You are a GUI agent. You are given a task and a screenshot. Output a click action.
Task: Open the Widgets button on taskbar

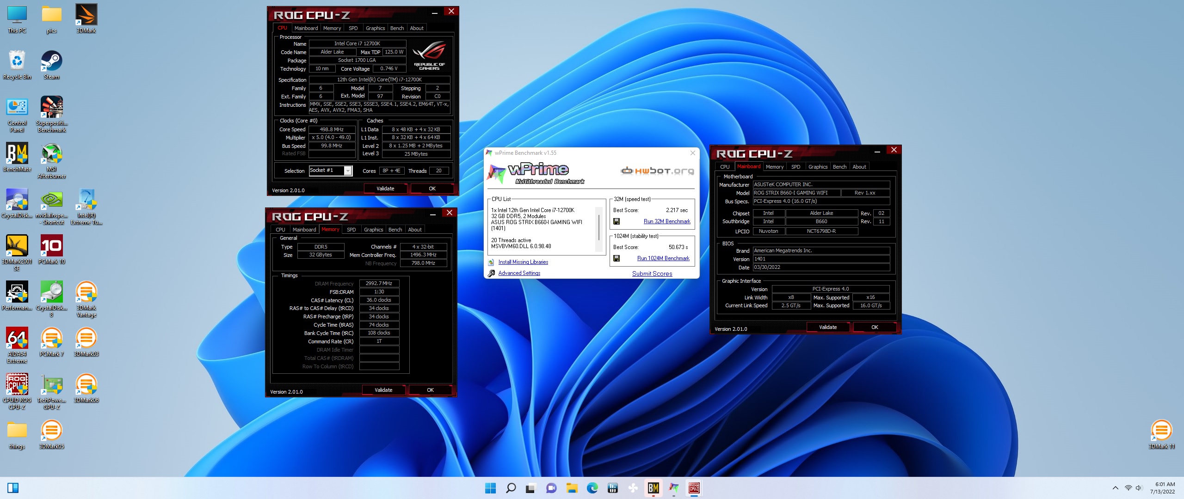pos(13,488)
